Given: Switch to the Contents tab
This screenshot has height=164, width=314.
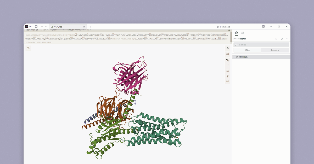Looking at the screenshot, I should [275, 50].
